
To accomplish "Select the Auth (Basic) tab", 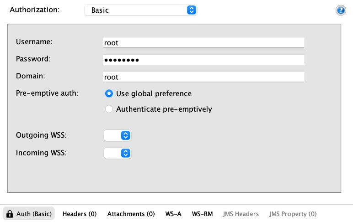I will pos(29,213).
